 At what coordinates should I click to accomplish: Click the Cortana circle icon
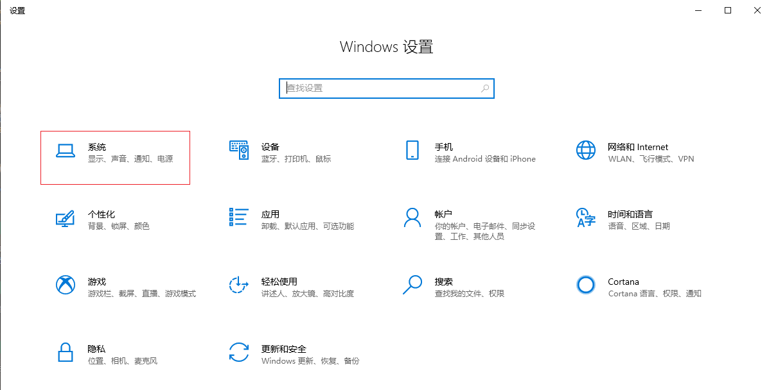(x=586, y=285)
